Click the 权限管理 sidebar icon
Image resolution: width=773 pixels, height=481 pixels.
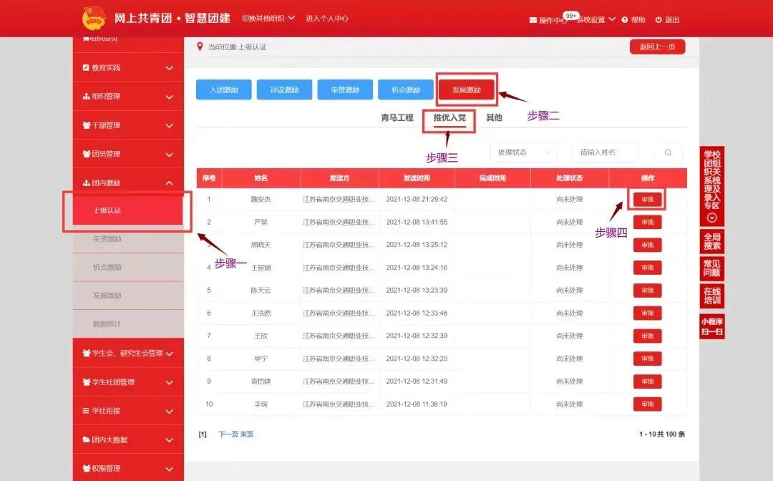[86, 468]
